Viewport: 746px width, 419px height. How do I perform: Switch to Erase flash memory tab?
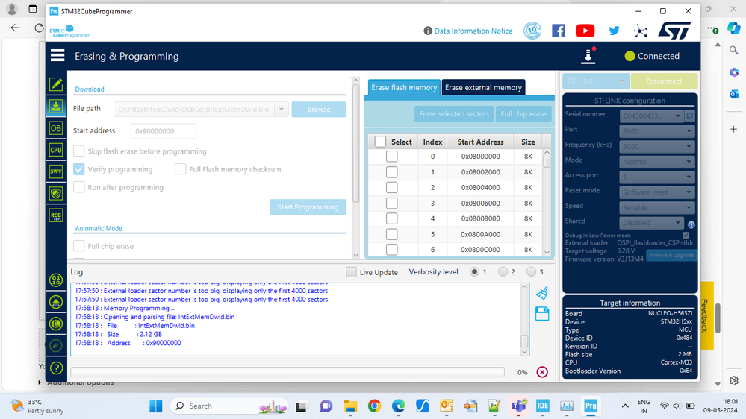[404, 87]
